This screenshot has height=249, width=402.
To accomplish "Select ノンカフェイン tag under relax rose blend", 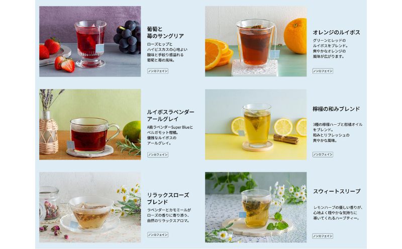I will pyautogui.click(x=158, y=234).
